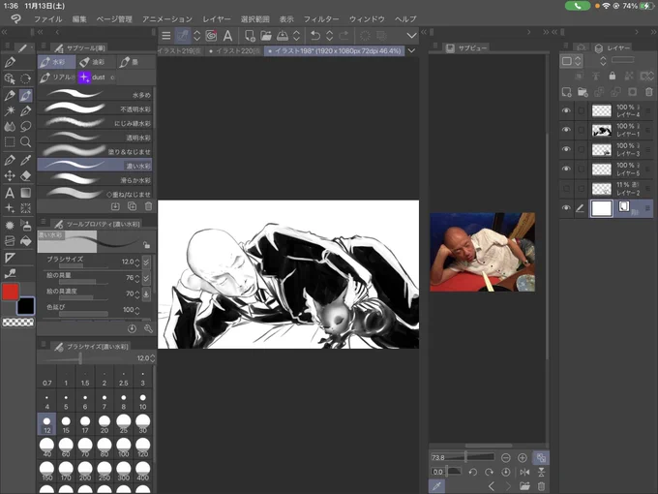Adjust brush size panel 12.0 stepper
This screenshot has width=658, height=494.
[152, 358]
